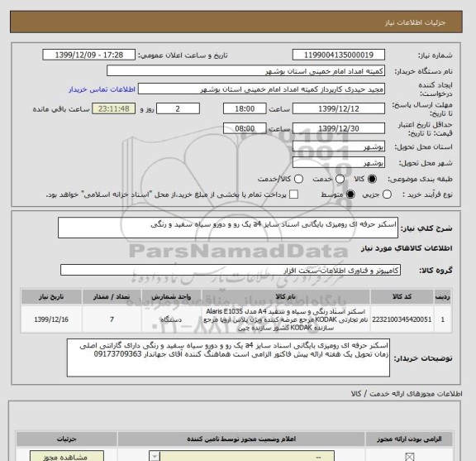476x461 pixels.
Task: Toggle the mandatory permit checkbox
Action: click(410, 457)
